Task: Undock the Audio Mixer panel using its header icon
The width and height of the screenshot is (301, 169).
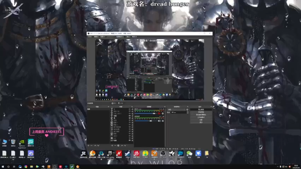Action: coord(165,107)
